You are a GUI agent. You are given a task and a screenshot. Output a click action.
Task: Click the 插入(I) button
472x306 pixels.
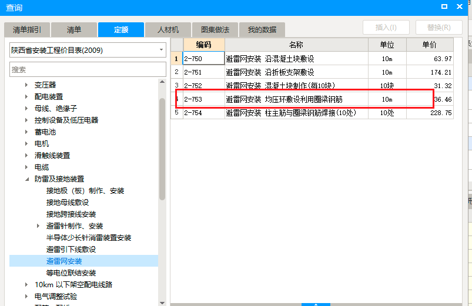point(386,28)
